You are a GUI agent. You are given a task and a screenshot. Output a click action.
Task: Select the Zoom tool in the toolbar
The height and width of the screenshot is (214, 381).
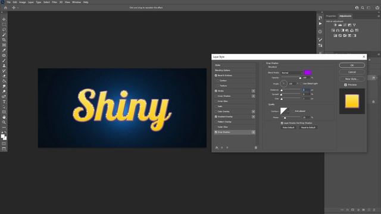(x=4, y=122)
